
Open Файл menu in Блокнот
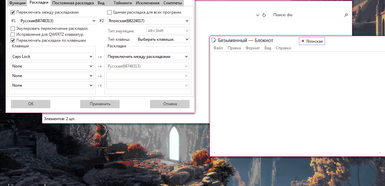pos(218,48)
